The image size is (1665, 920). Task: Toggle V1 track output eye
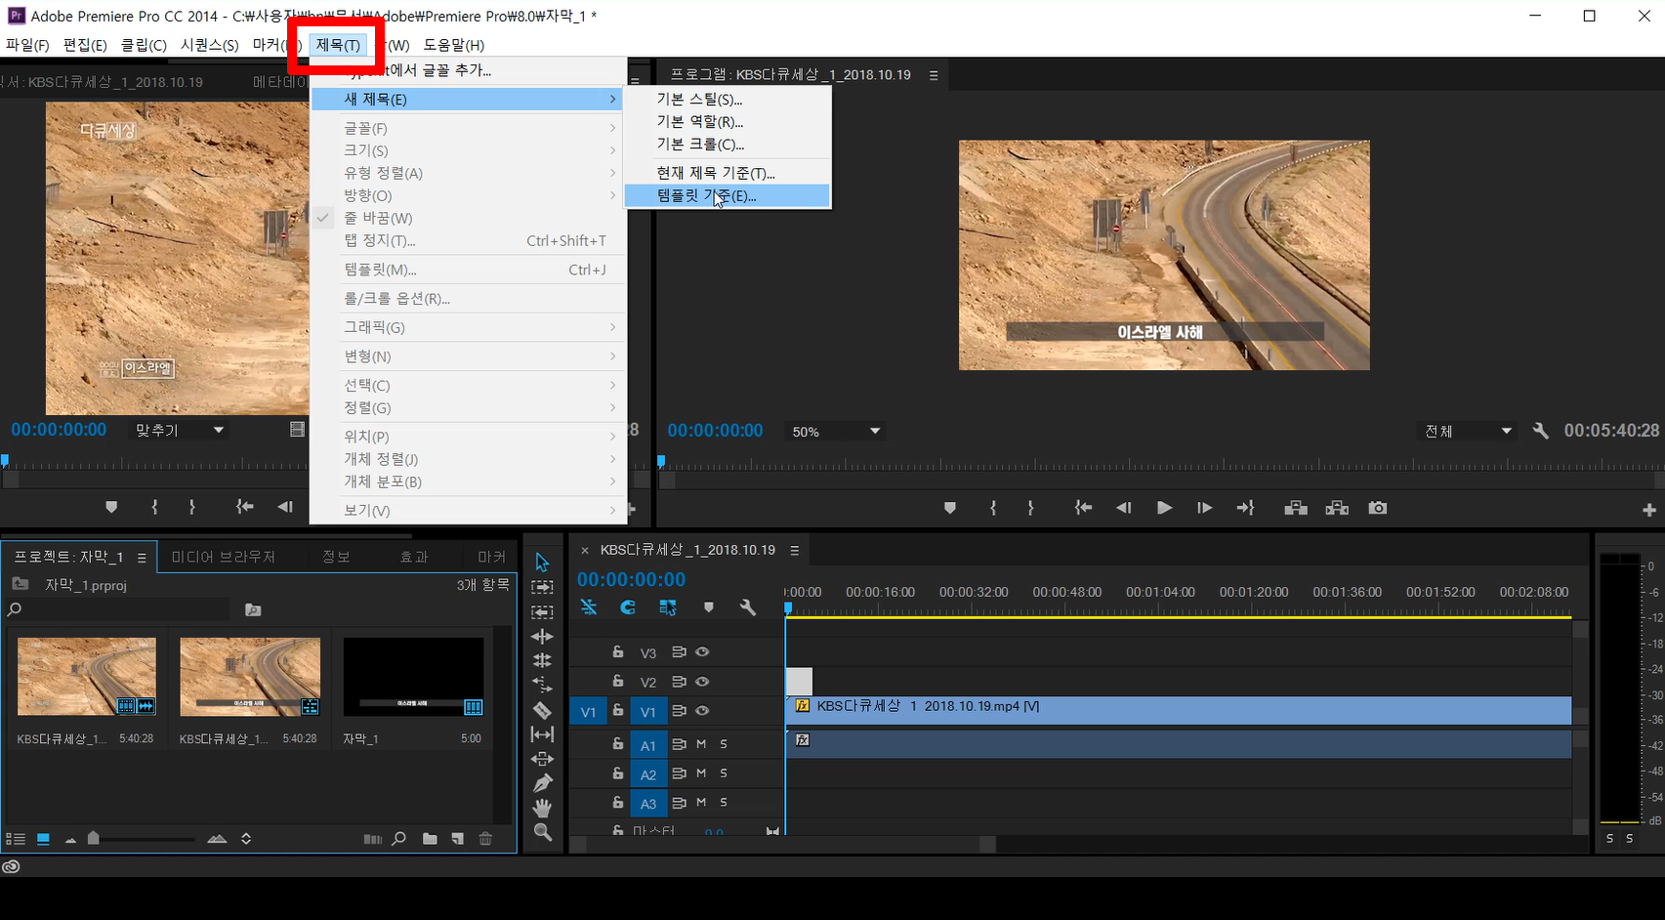click(x=702, y=711)
